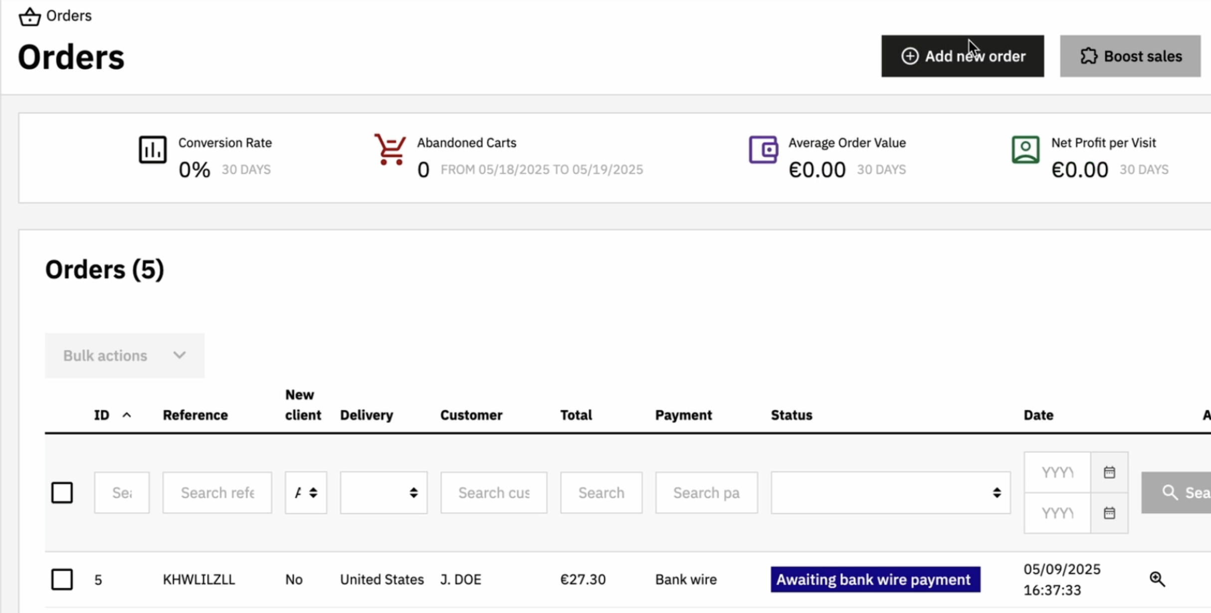Sort orders by the Reference column header

point(195,415)
